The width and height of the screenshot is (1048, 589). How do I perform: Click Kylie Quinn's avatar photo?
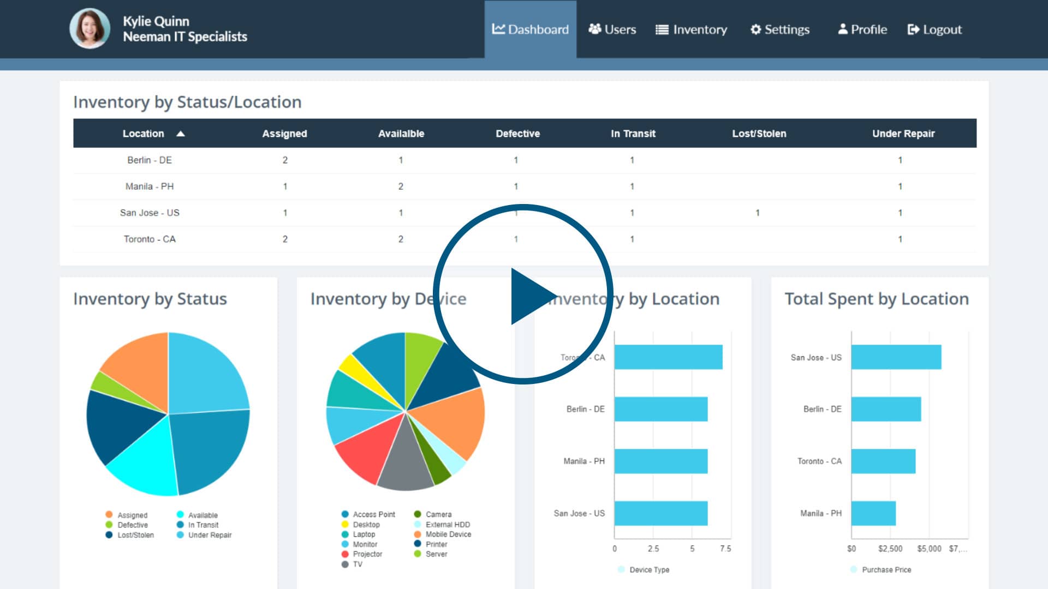pyautogui.click(x=90, y=28)
